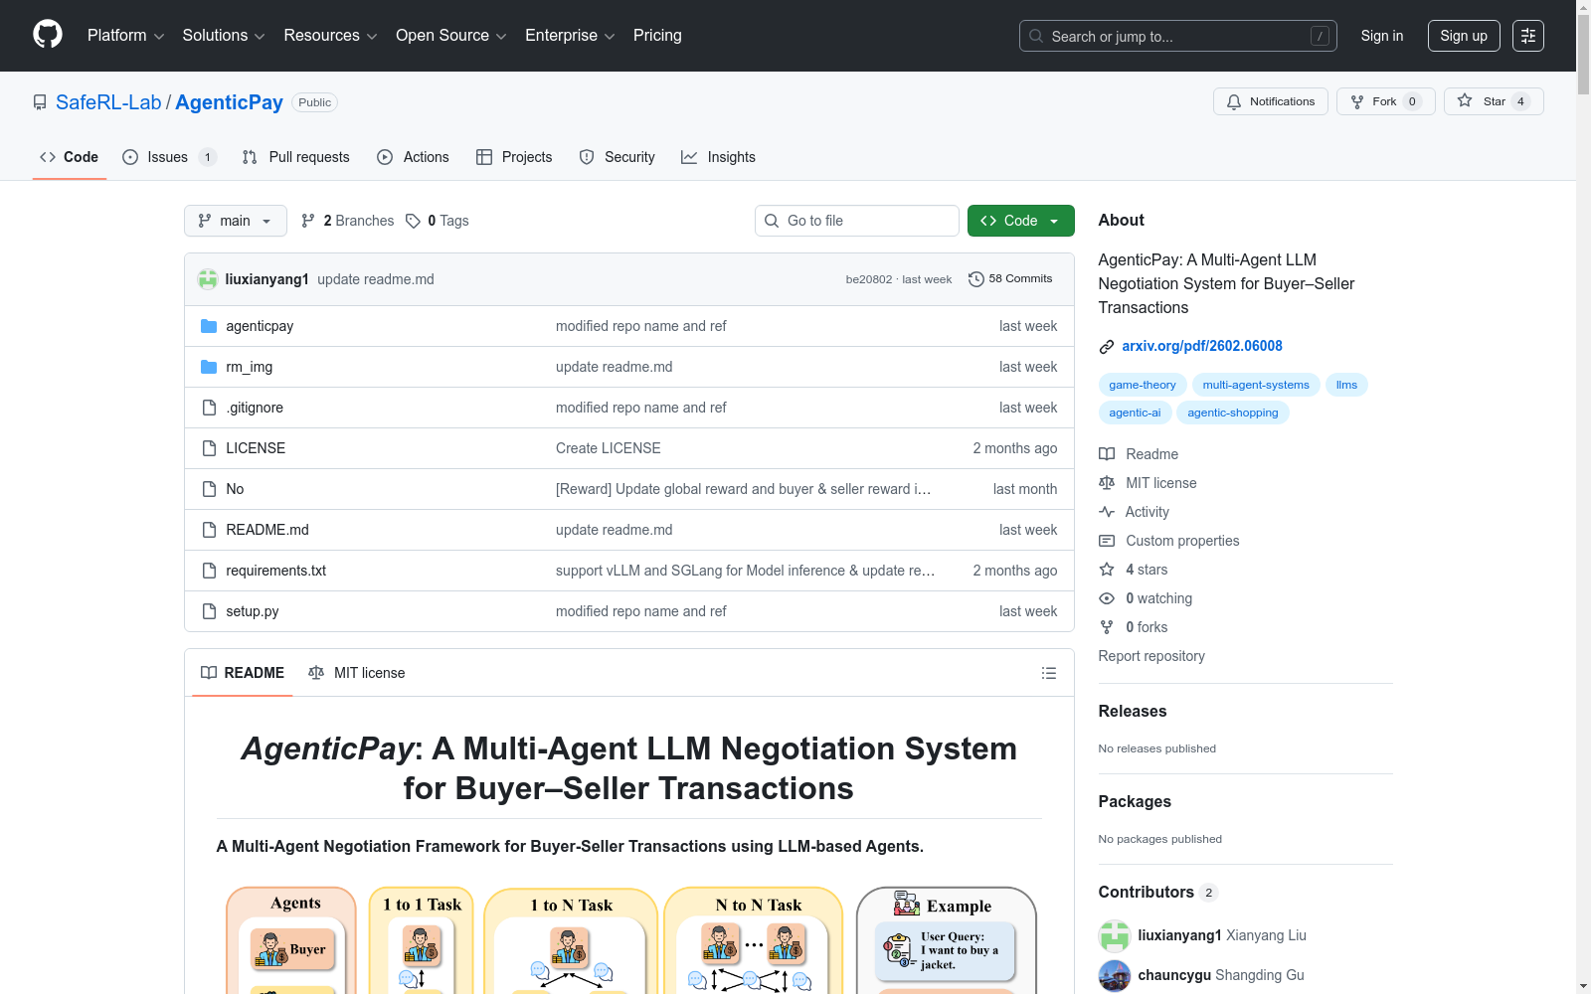Click the llms topic tag
The height and width of the screenshot is (994, 1591).
coord(1346,385)
